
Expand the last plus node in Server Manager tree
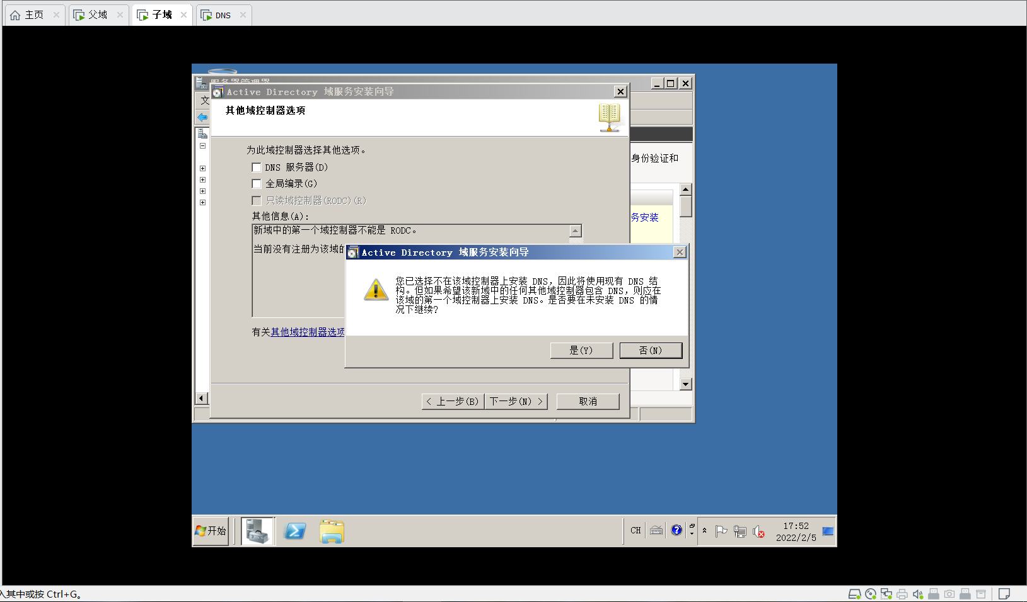tap(202, 203)
